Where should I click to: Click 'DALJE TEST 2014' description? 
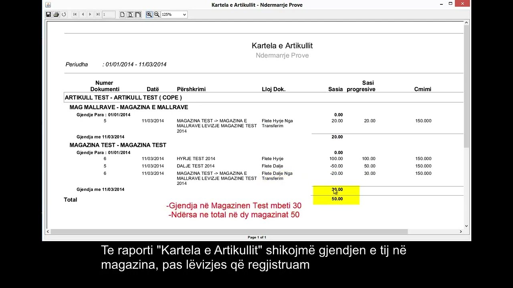(196, 166)
